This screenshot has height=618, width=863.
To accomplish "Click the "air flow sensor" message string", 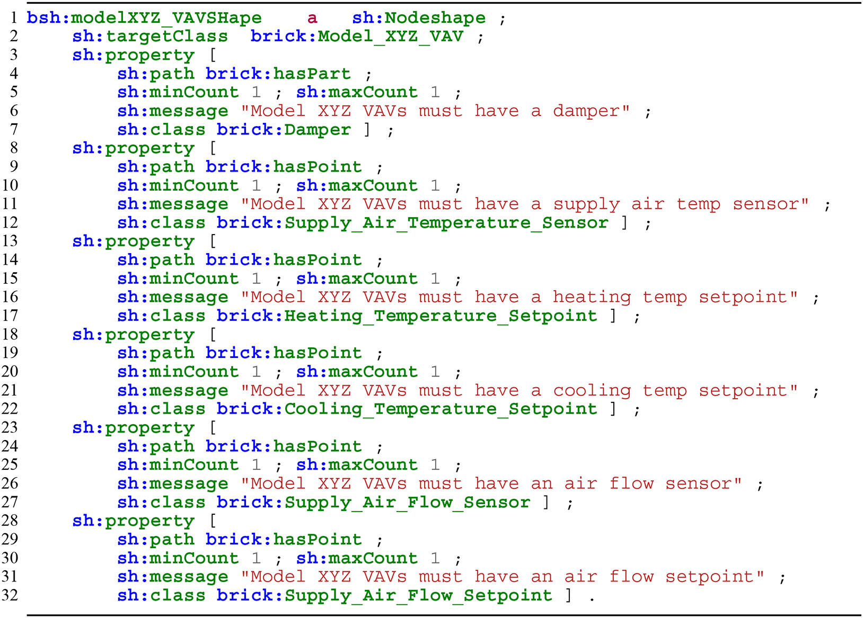I will 491,484.
